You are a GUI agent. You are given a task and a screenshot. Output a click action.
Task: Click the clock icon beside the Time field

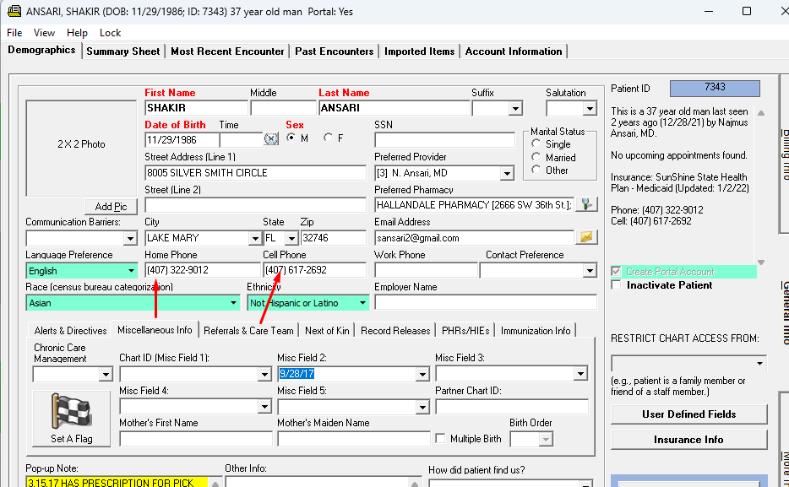tap(271, 139)
